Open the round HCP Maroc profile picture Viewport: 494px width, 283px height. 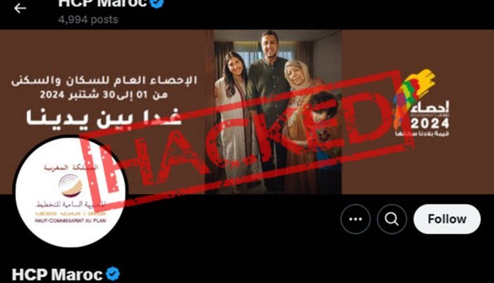tap(70, 192)
